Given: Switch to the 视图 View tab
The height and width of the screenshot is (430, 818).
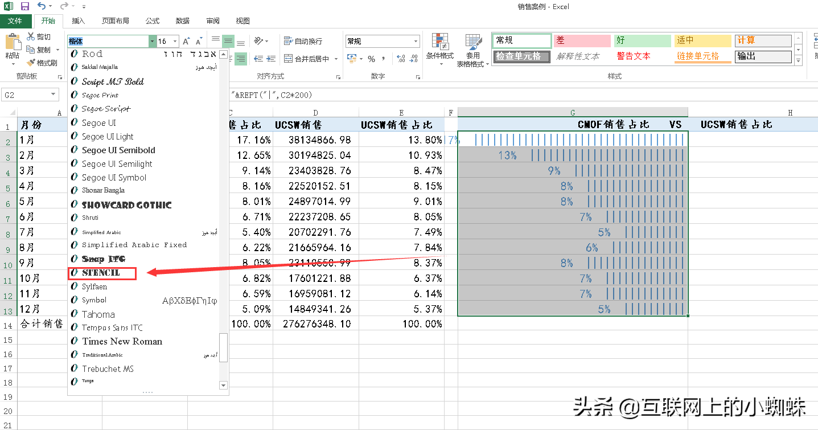Looking at the screenshot, I should tap(243, 21).
